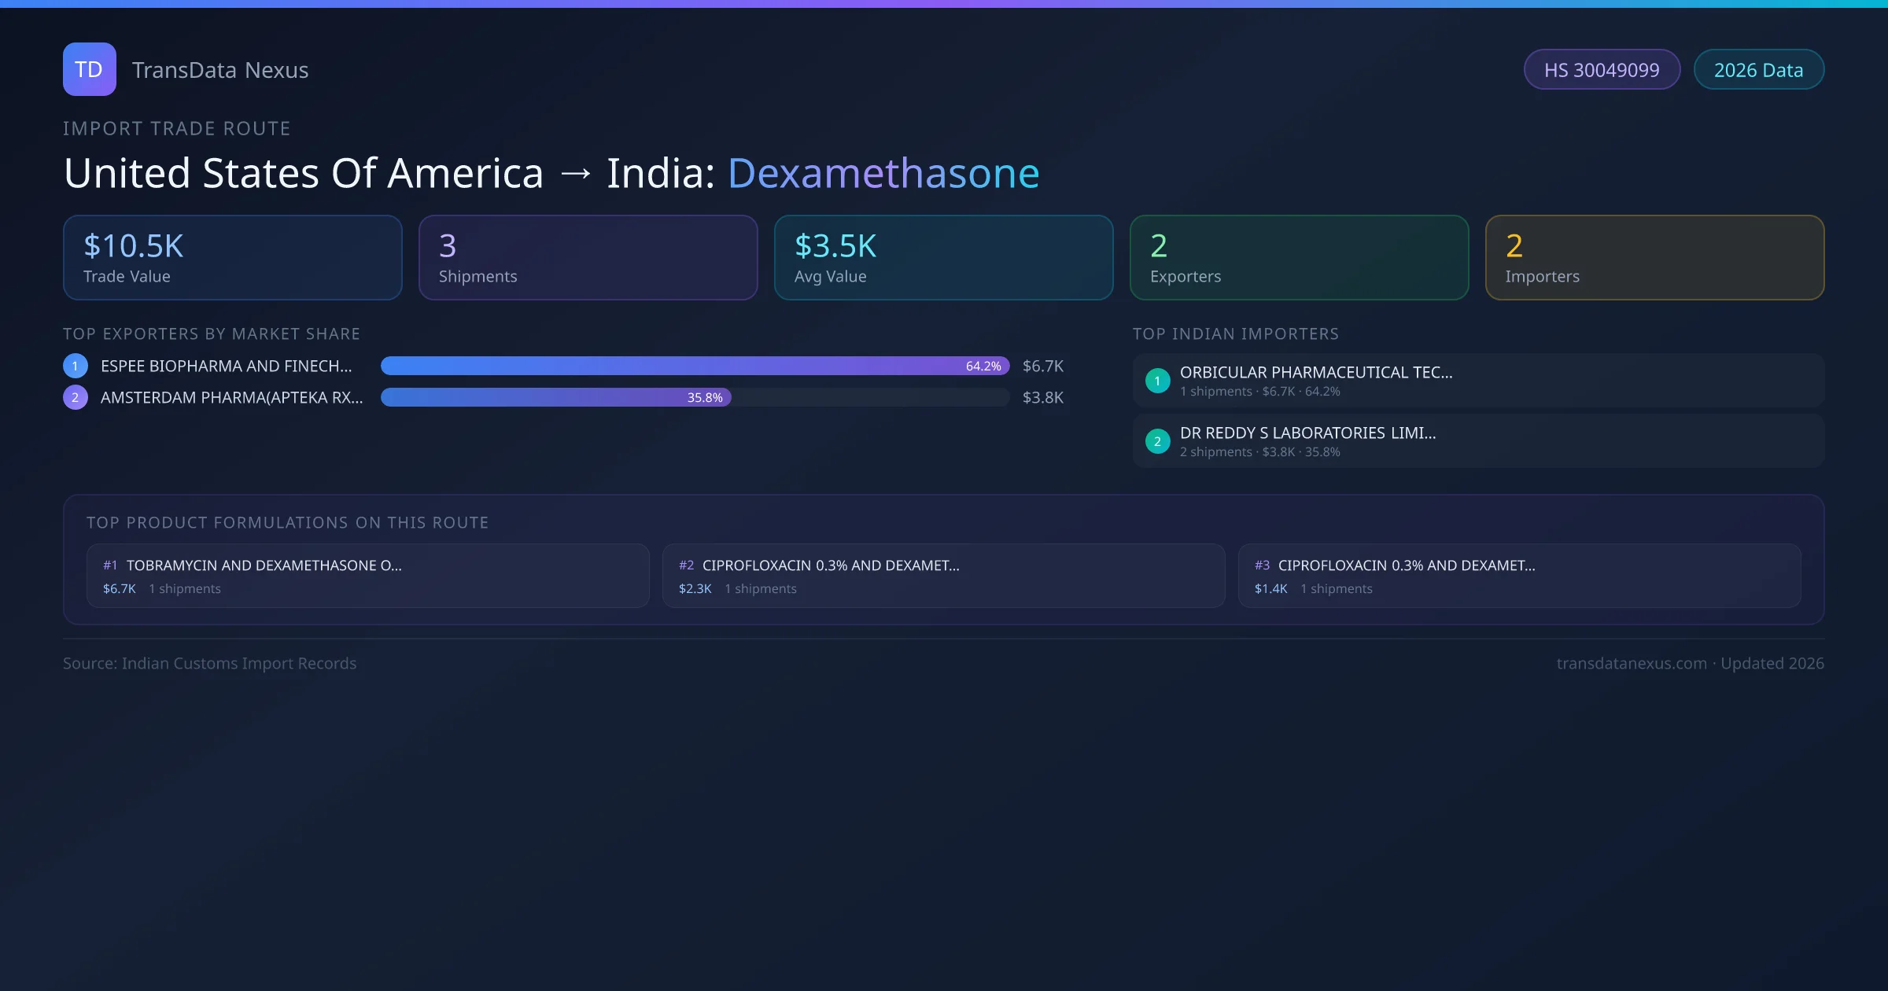Screen dimensions: 1888x991
Task: Click the green 1 badge beside ORBICULAR PHARMACEUTICAL
Action: coord(1157,380)
